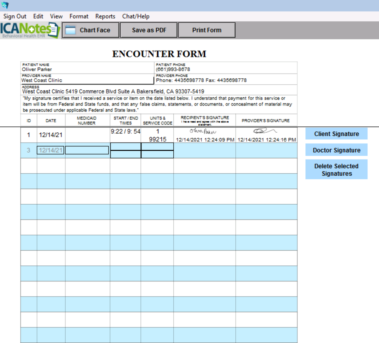Image resolution: width=379 pixels, height=343 pixels.
Task: Click the app icon in title bar
Action: click(5, 5)
